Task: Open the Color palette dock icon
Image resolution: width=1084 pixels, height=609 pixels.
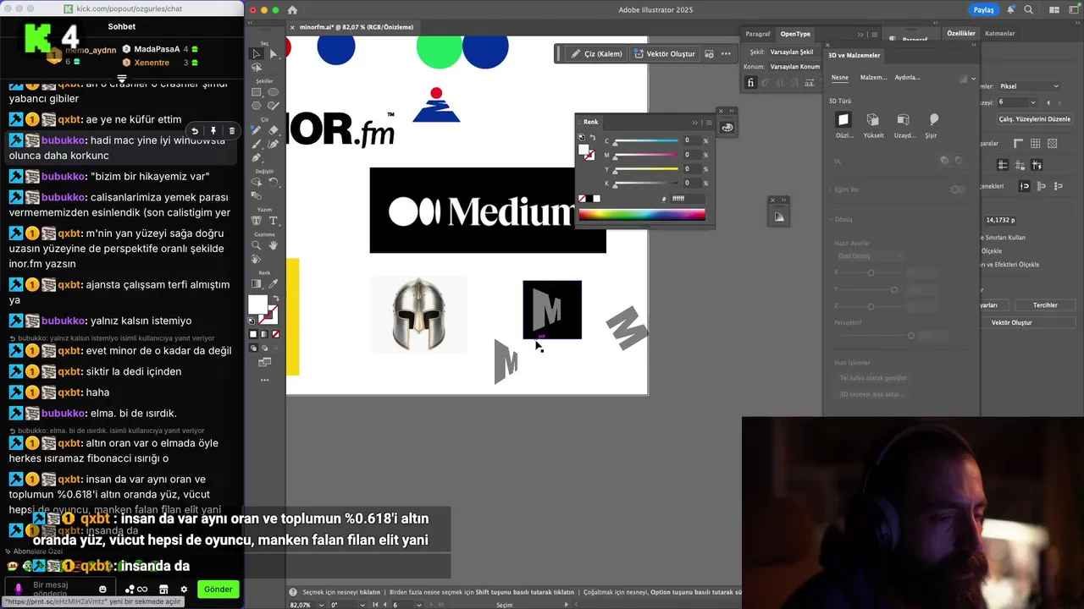Action: pyautogui.click(x=727, y=128)
